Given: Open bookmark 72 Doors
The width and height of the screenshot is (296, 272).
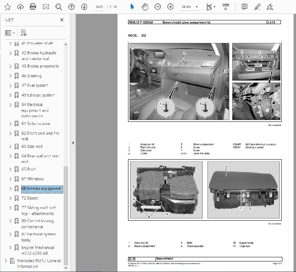Looking at the screenshot, I should coord(30,198).
